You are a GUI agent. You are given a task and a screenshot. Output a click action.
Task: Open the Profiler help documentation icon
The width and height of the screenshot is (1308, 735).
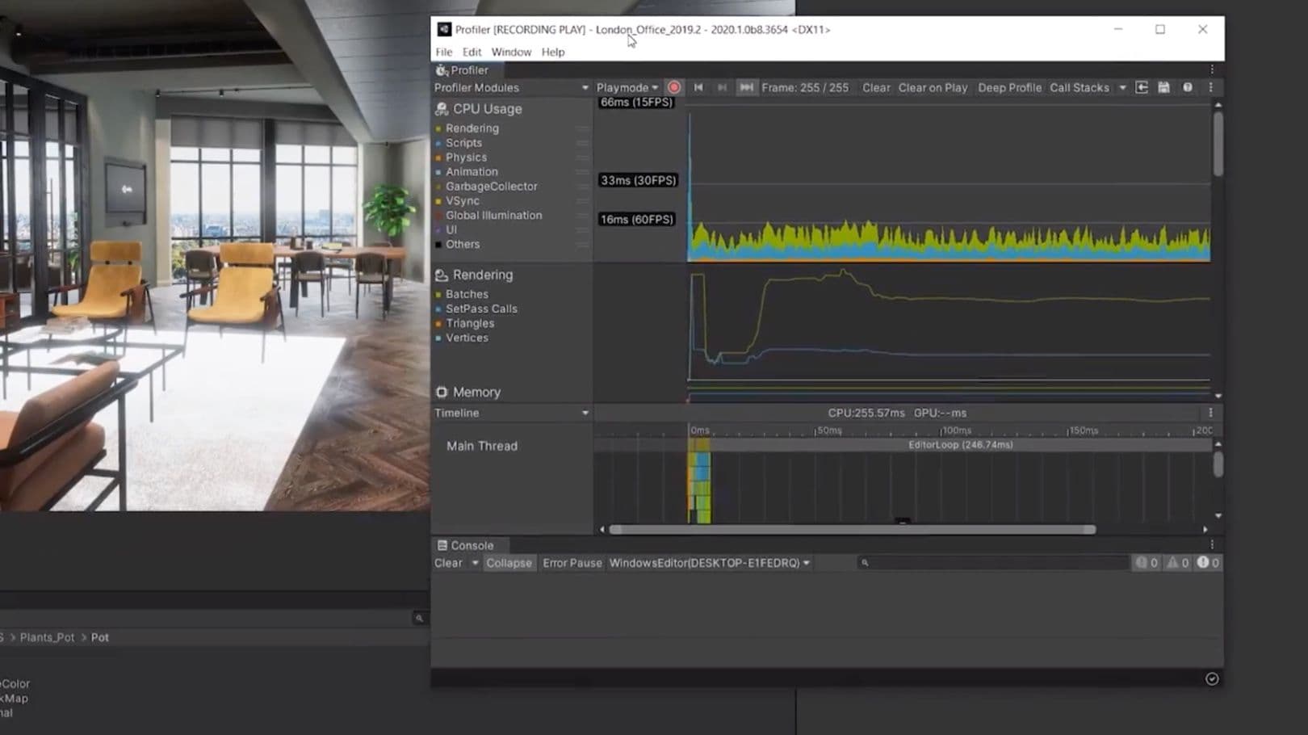coord(1187,87)
